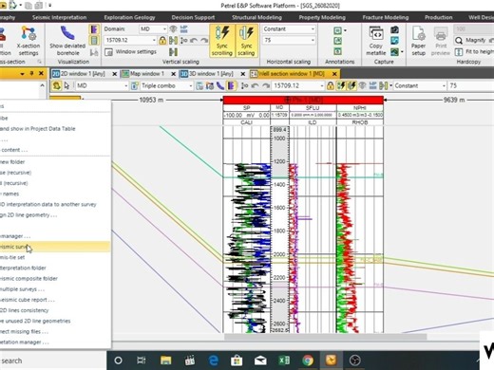The height and width of the screenshot is (370, 494).
Task: Open the Exploration Geology ribbon tab
Action: point(129,17)
